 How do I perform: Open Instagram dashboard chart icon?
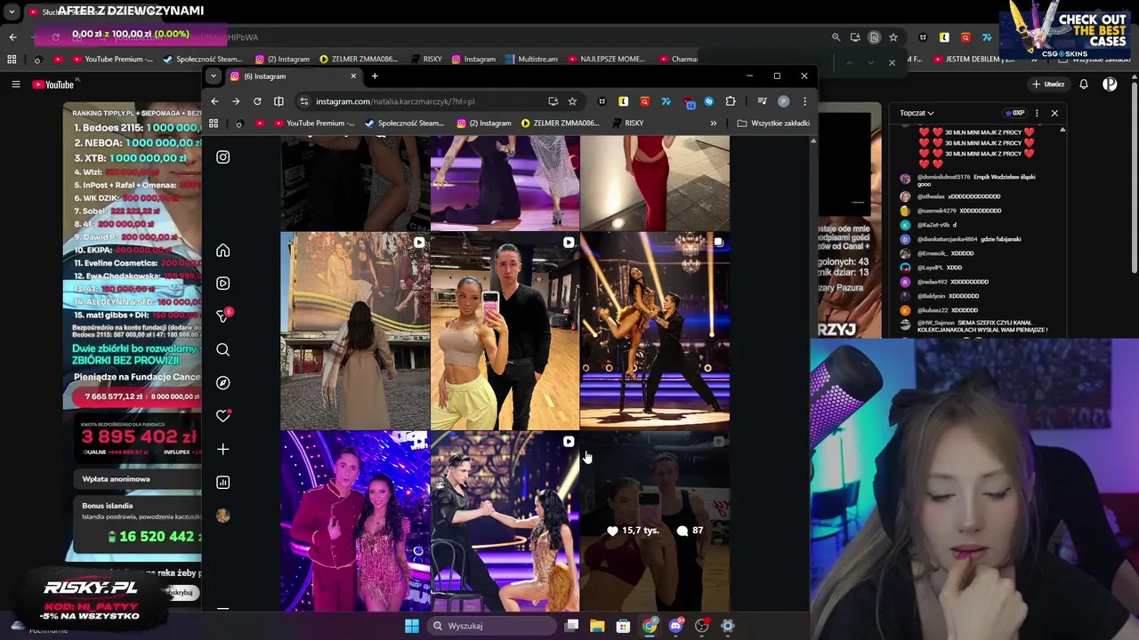point(222,483)
